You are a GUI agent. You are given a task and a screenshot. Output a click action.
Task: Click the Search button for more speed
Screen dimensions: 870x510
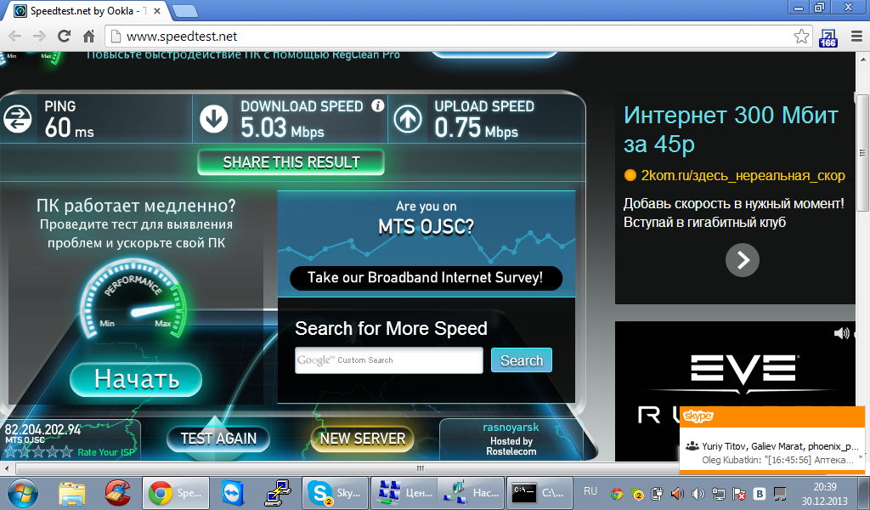(x=522, y=360)
